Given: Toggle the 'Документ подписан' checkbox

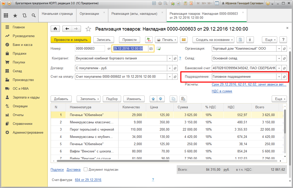Looking at the screenshot, I should (x=85, y=169).
